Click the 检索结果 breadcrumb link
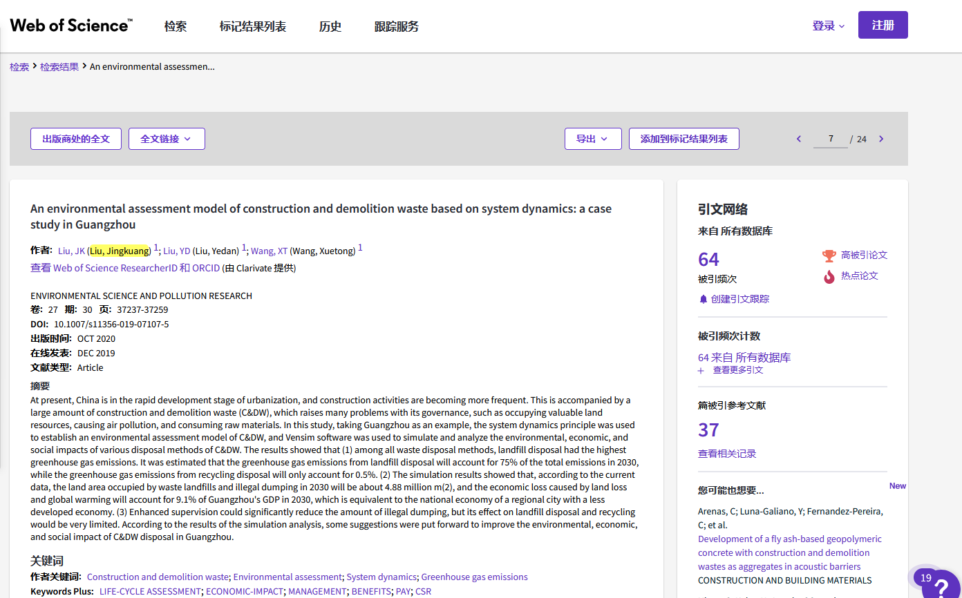 pos(59,67)
